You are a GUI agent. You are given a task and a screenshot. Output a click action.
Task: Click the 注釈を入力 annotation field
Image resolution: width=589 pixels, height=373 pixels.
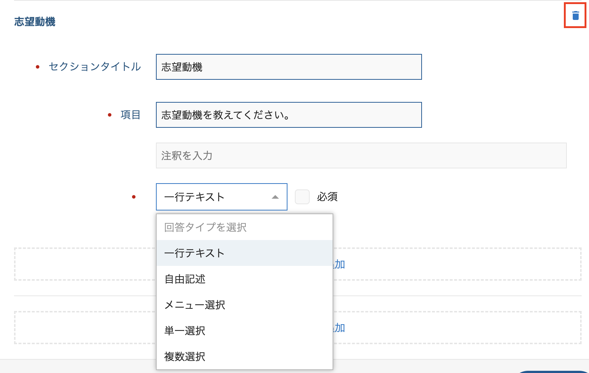click(361, 156)
